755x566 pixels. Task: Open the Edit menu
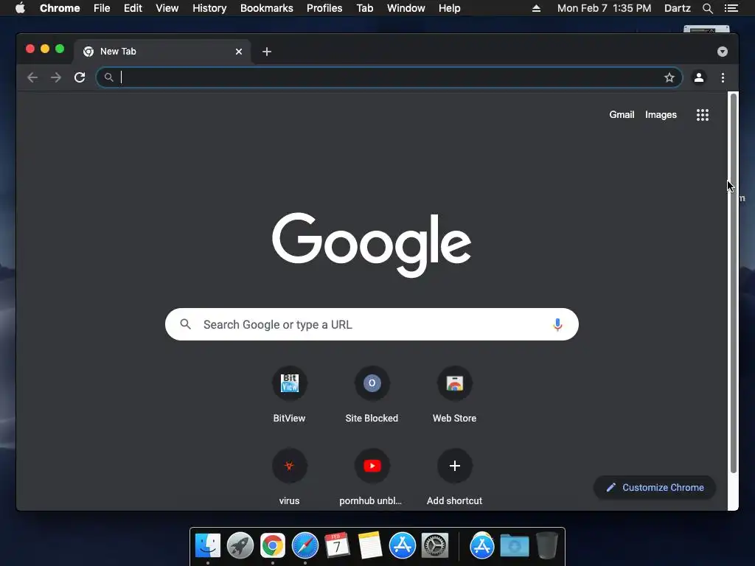tap(133, 8)
